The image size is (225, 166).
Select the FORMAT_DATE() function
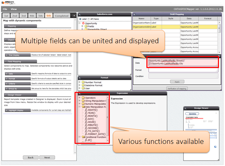tap(95, 134)
